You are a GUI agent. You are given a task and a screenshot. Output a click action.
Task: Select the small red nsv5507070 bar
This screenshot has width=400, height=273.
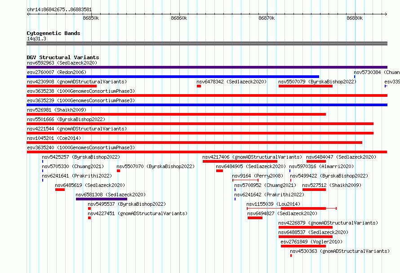point(118,171)
